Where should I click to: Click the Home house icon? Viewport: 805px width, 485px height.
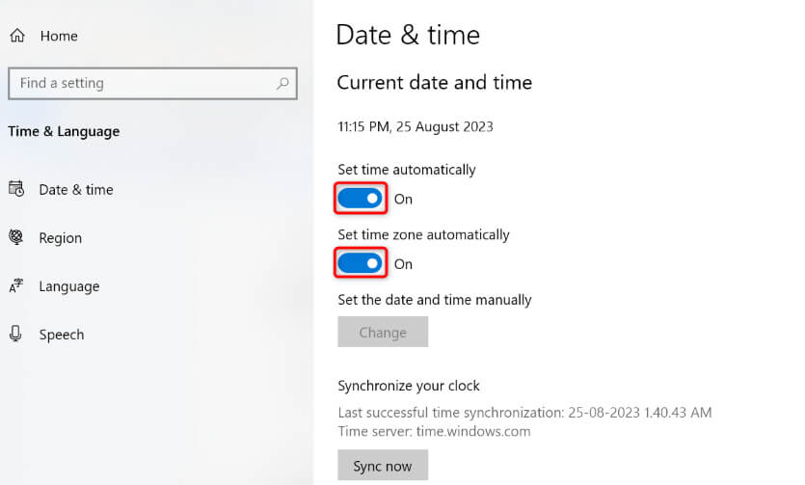[x=16, y=36]
